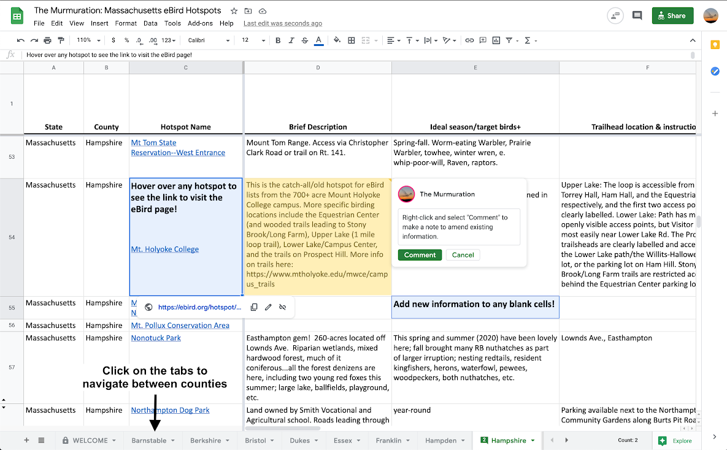Open the font size dropdown
This screenshot has height=450, width=727.
pos(253,40)
